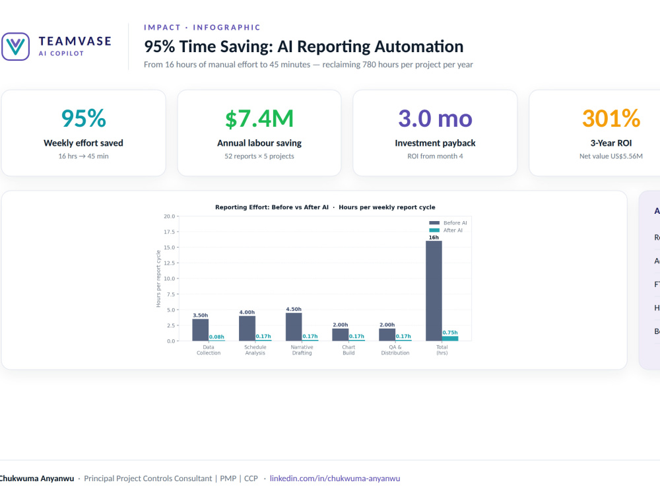Click the 301% value

pyautogui.click(x=611, y=118)
